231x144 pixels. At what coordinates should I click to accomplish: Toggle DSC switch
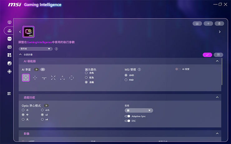coord(127,121)
